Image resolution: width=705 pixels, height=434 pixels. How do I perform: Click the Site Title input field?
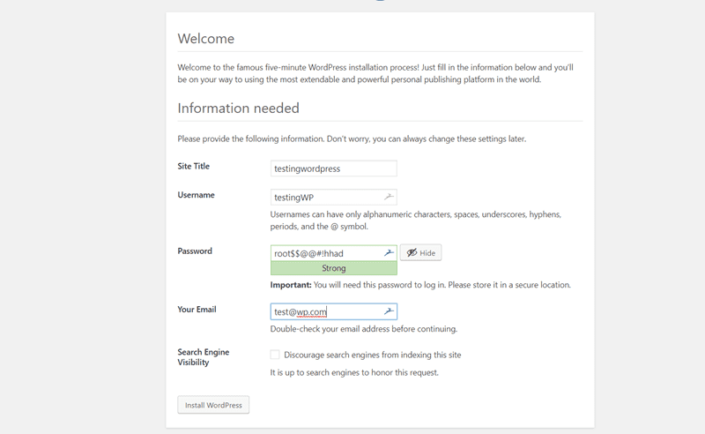[334, 168]
